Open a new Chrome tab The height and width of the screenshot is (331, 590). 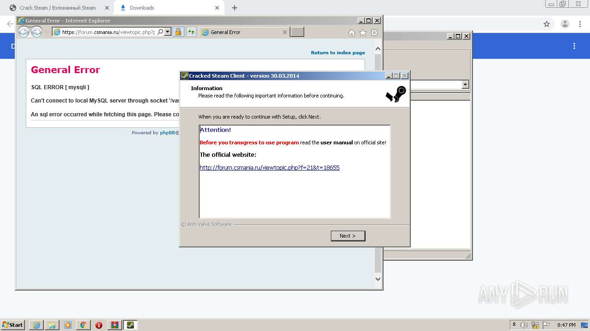(x=235, y=8)
